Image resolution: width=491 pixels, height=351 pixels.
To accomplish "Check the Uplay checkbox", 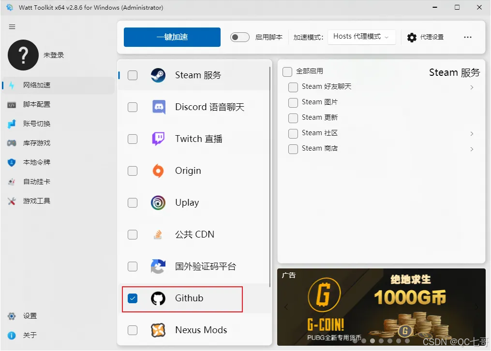I will point(133,203).
